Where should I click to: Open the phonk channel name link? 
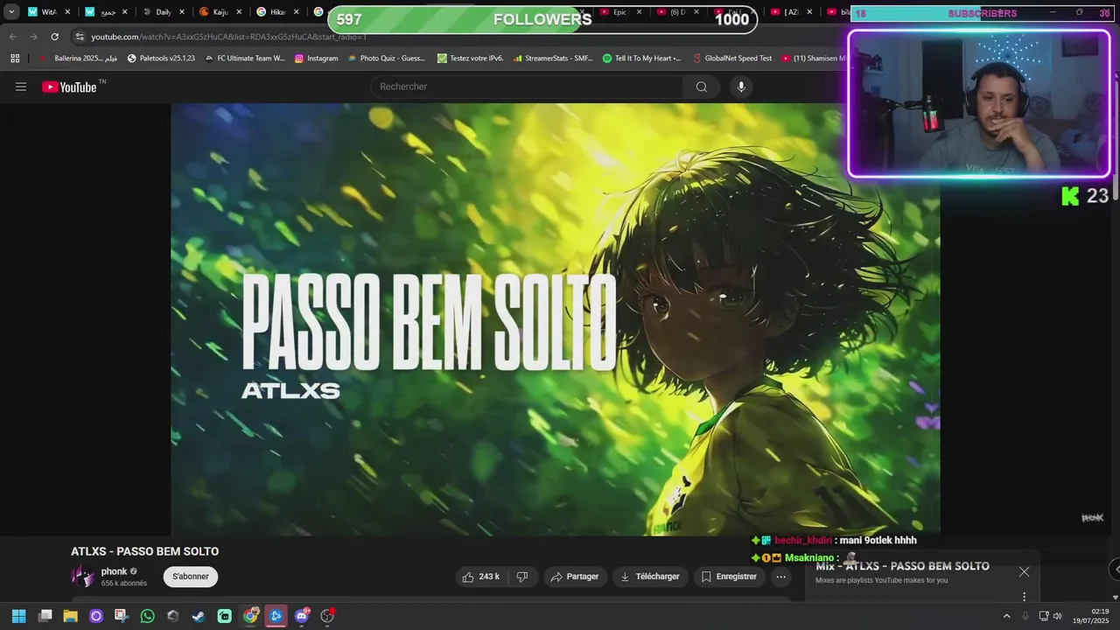point(114,571)
